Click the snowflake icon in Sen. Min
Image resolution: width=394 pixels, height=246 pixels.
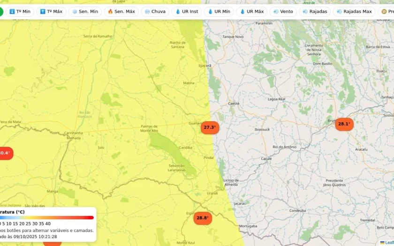[75, 12]
